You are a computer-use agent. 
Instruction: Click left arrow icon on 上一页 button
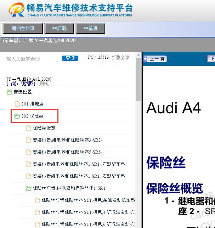click(x=145, y=59)
